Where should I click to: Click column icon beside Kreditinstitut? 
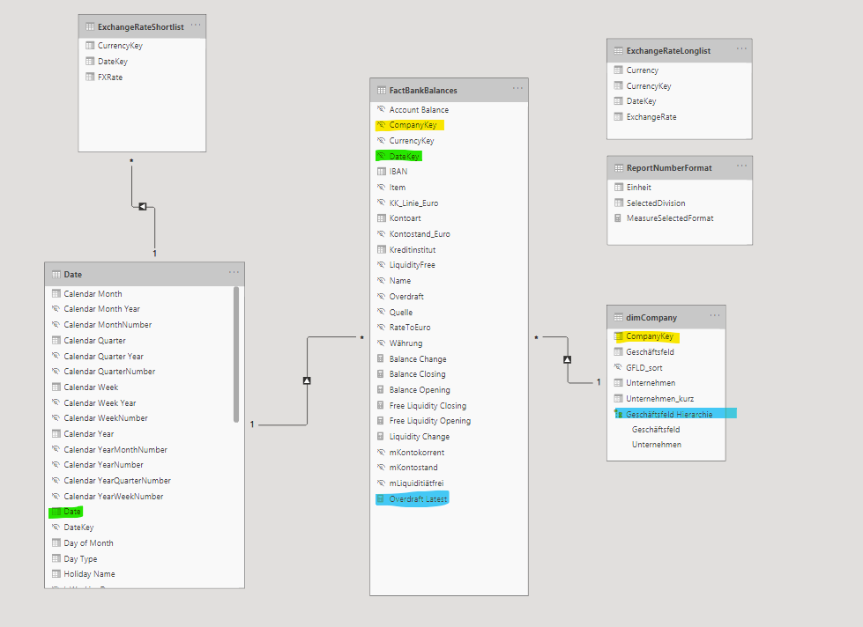[381, 250]
